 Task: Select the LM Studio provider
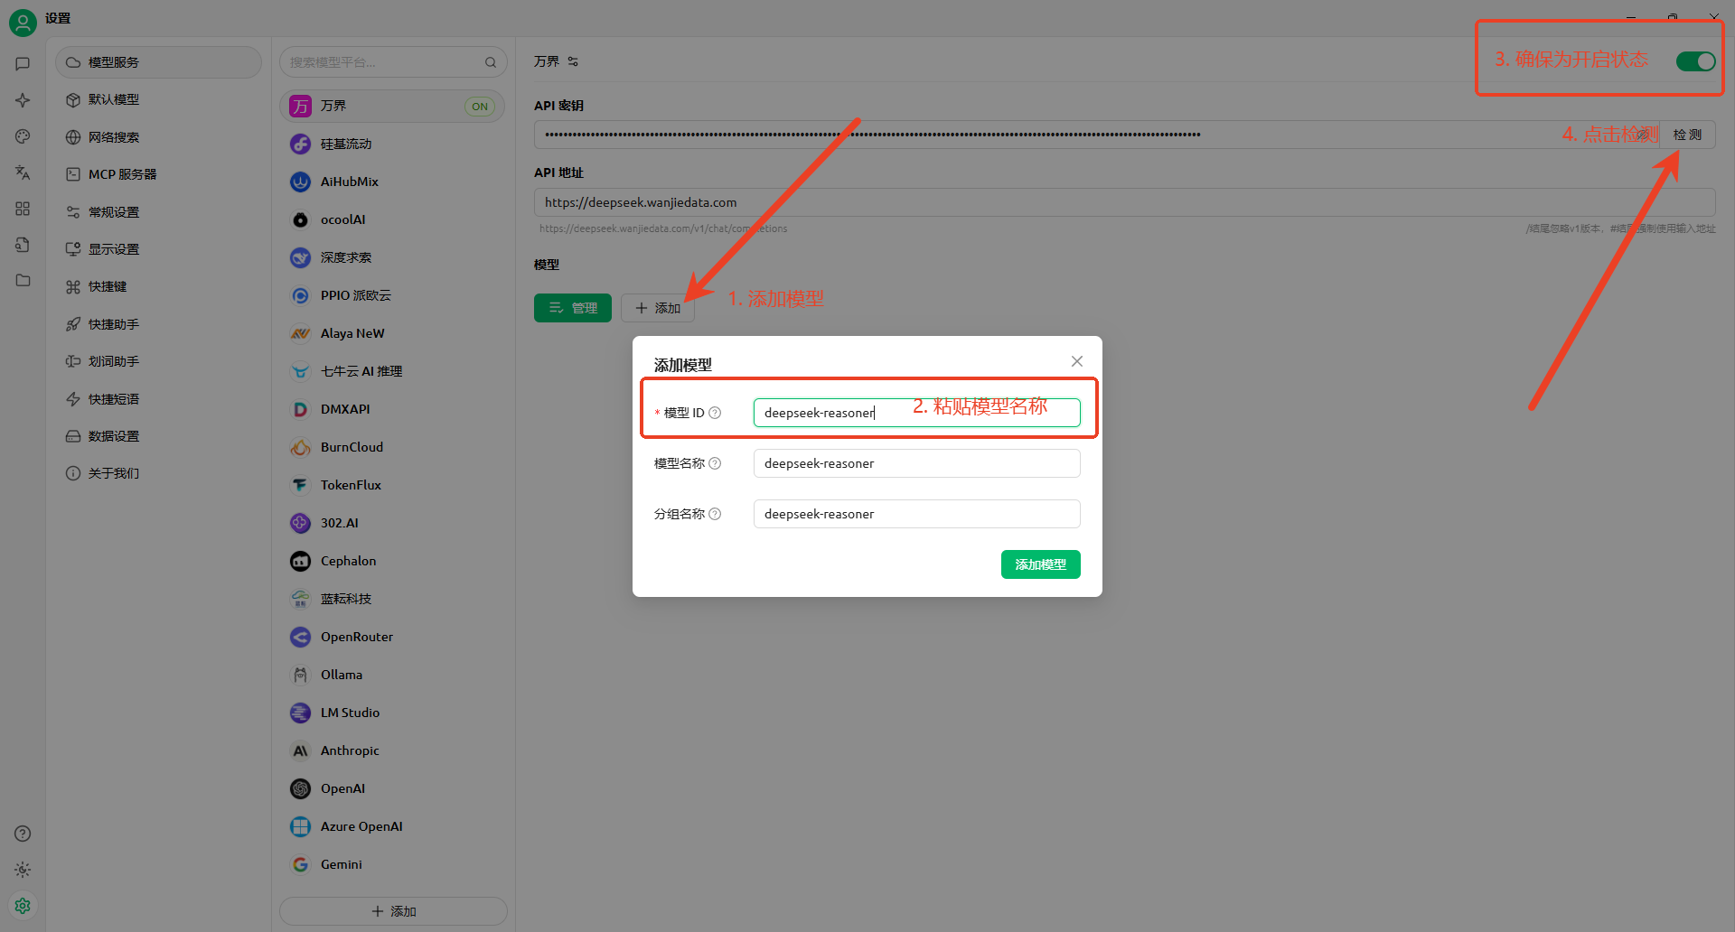pyautogui.click(x=392, y=713)
